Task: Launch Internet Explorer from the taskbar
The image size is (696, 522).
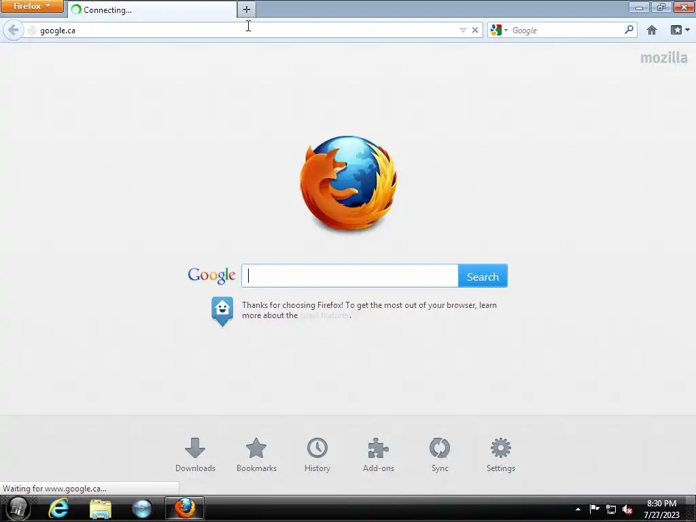Action: (58, 508)
